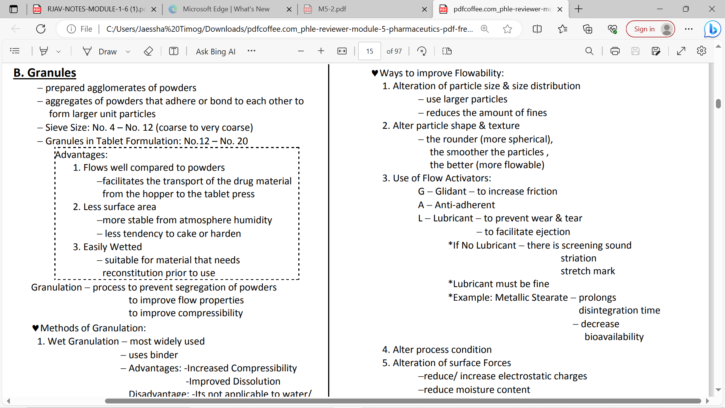Toggle split screen view

pos(537,29)
